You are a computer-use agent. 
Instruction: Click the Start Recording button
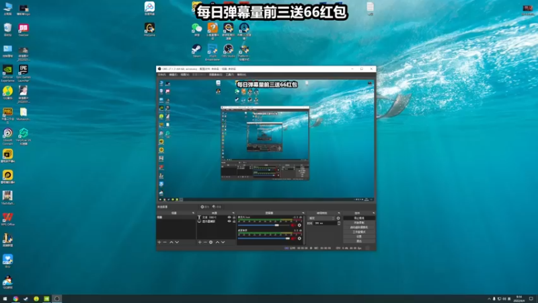pyautogui.click(x=359, y=223)
